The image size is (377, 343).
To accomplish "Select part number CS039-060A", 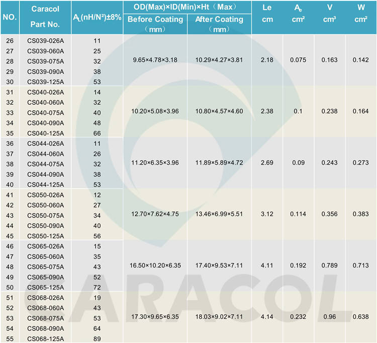I will (x=45, y=51).
